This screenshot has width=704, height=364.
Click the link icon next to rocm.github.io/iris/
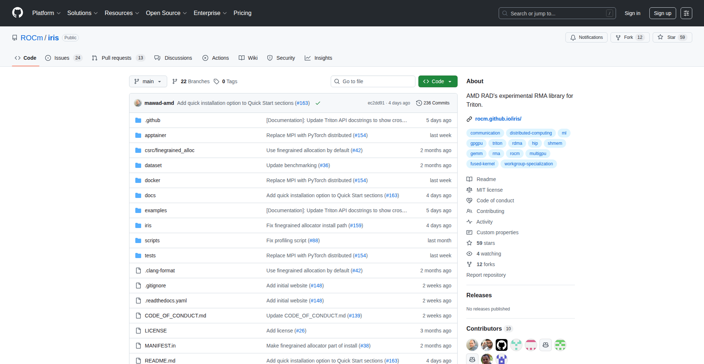point(469,119)
